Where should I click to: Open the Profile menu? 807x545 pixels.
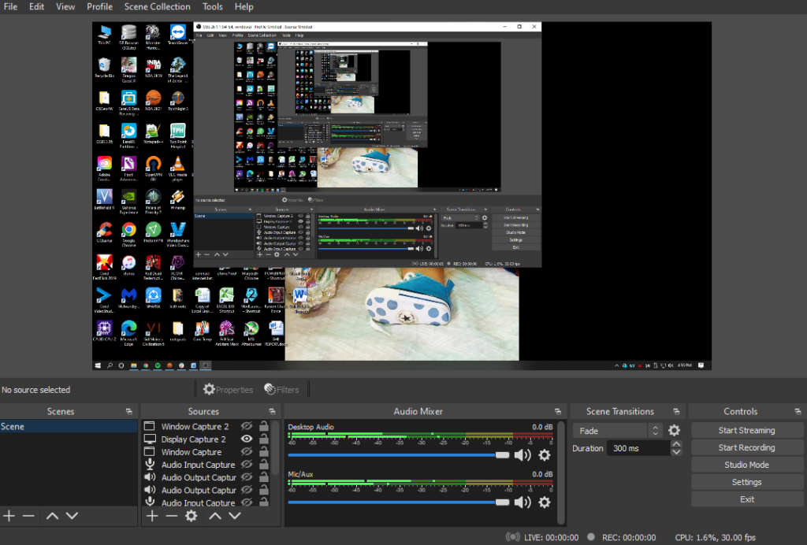click(99, 6)
